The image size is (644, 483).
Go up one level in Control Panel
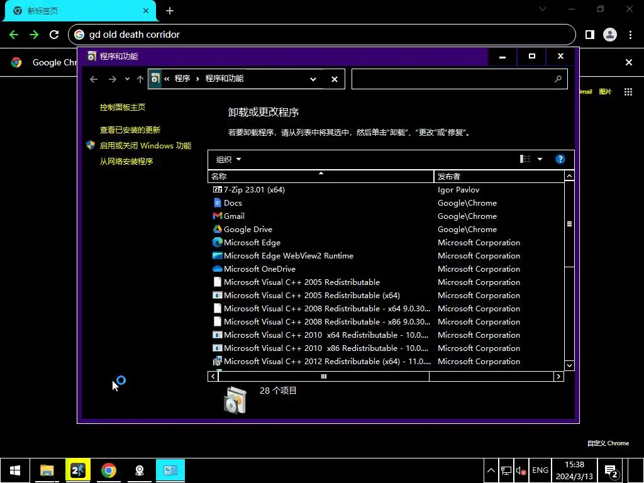click(x=140, y=79)
